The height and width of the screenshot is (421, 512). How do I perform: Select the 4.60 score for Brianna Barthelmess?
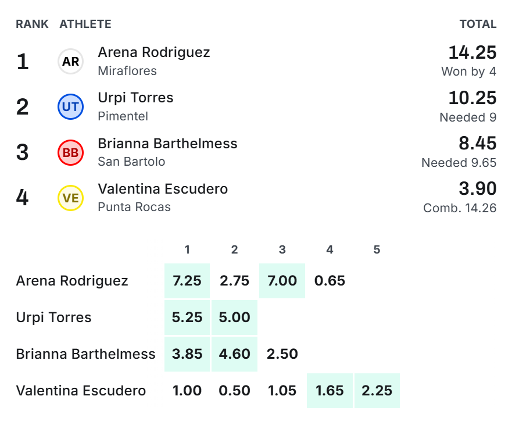point(234,354)
